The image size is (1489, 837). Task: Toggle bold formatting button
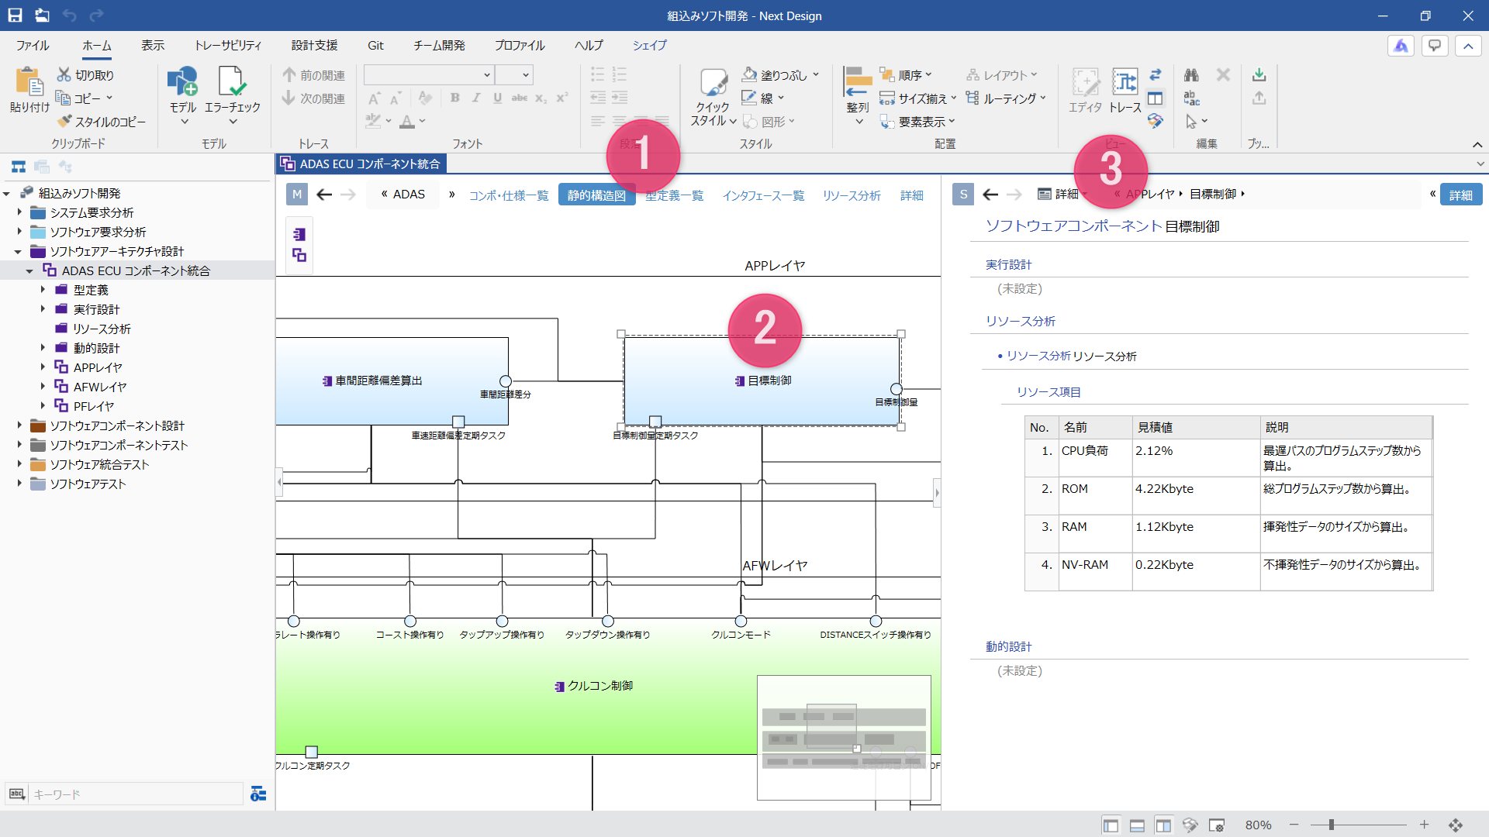(x=455, y=98)
